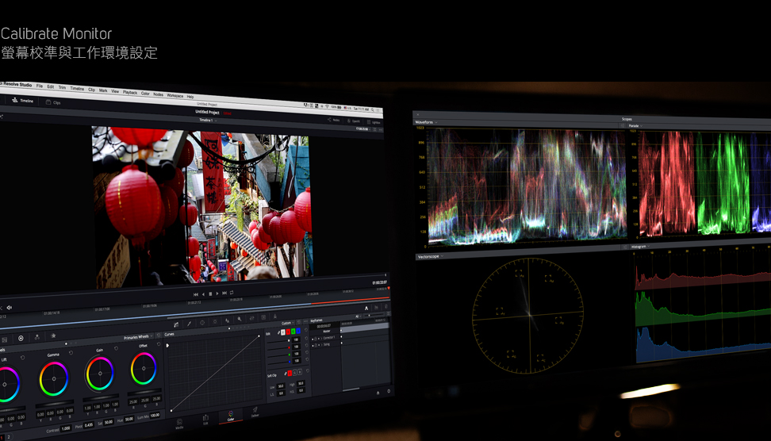Viewport: 771px width, 441px height.
Task: Open the Trim menu
Action: tap(62, 87)
